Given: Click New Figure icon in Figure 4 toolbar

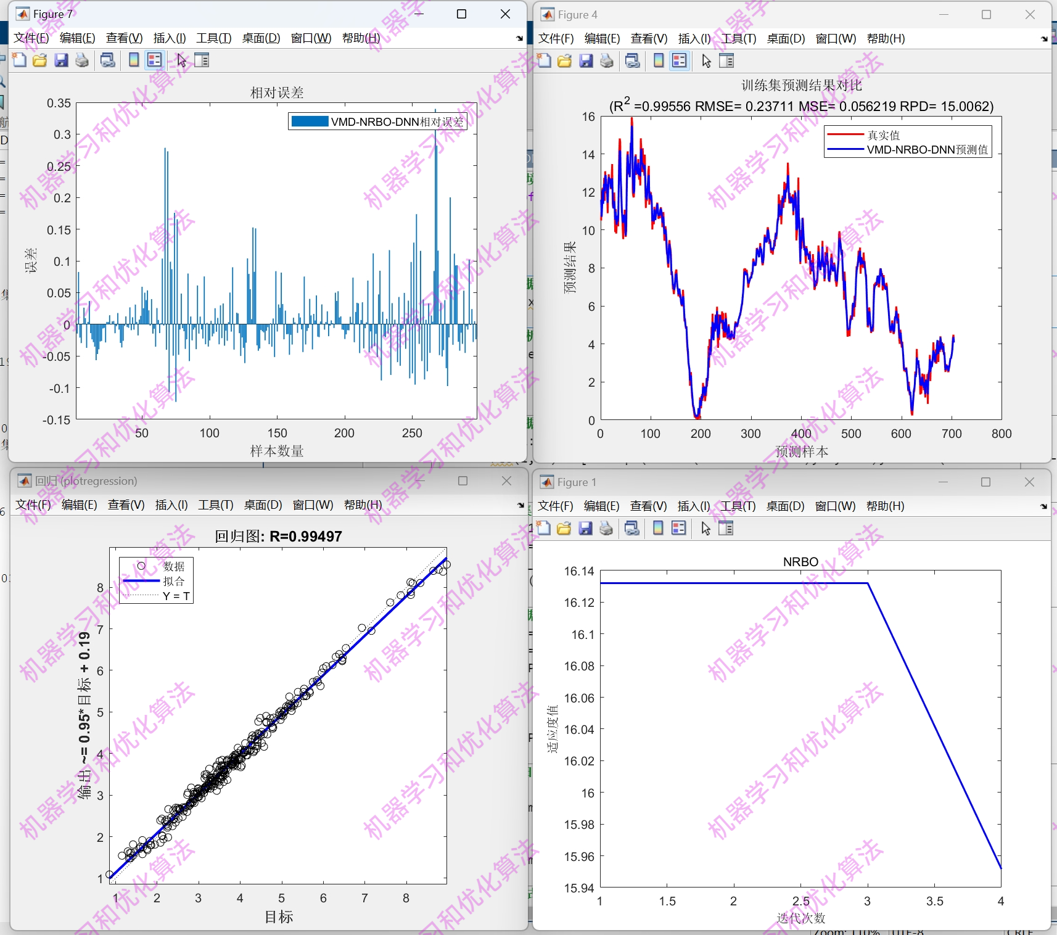Looking at the screenshot, I should point(544,60).
